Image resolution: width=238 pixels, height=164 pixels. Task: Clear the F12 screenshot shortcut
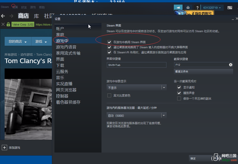click(x=231, y=65)
